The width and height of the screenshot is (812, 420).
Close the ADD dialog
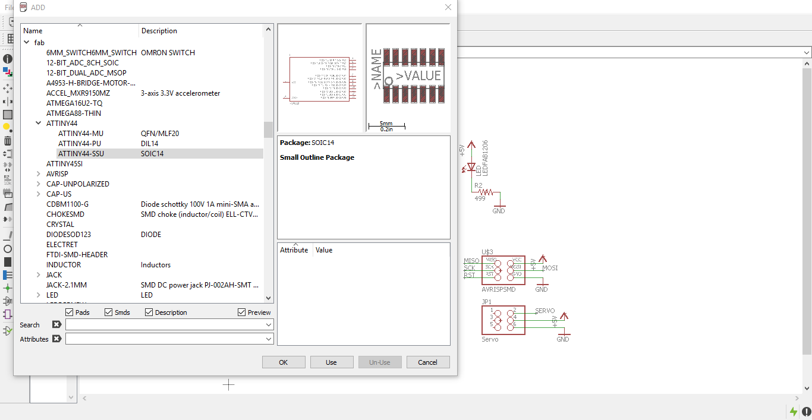click(449, 7)
